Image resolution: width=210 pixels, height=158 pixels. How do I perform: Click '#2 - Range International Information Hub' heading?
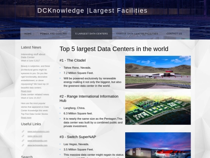pyautogui.click(x=89, y=98)
